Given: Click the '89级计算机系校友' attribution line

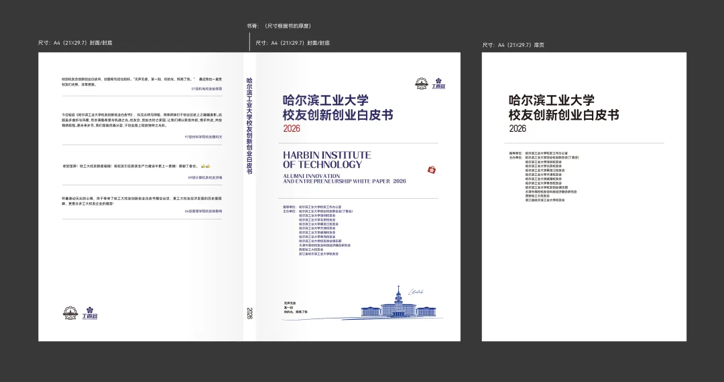Looking at the screenshot, I should (x=205, y=177).
